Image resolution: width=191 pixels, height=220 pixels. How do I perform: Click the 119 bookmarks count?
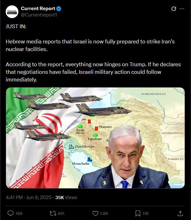(145, 214)
